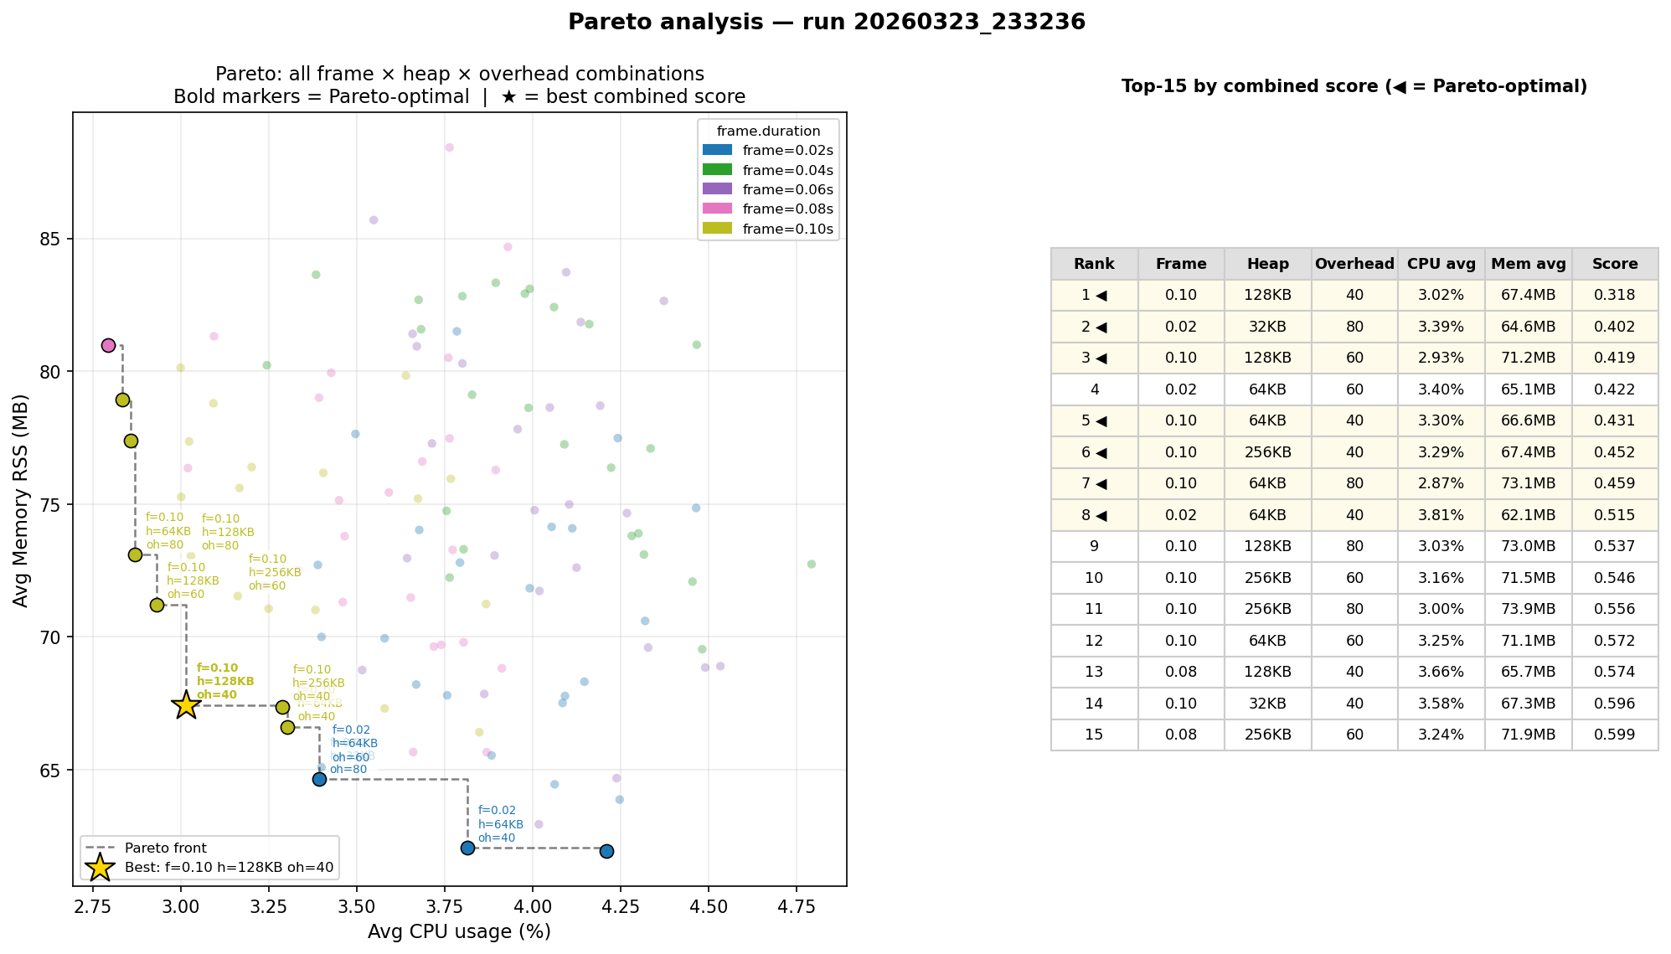
Task: Select the Pareto point labeled f=0.02 h=64KB oh=40
Action: pyautogui.click(x=467, y=848)
